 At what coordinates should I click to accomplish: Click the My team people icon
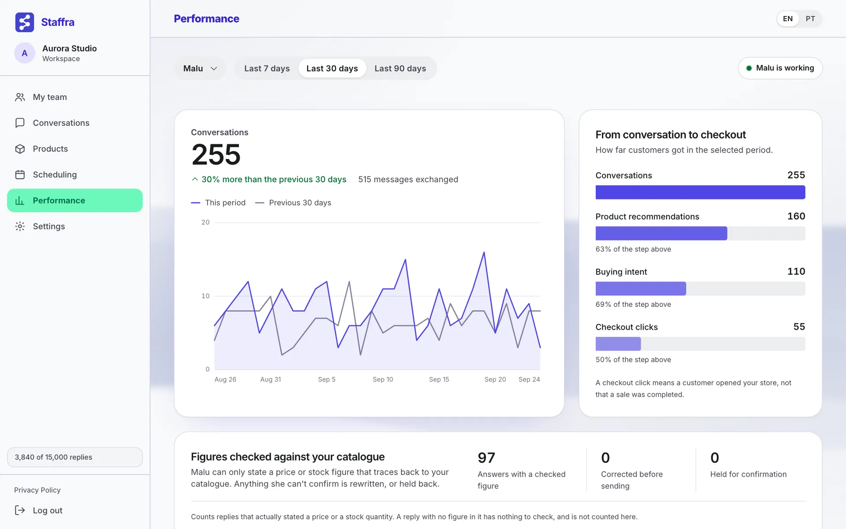(x=20, y=97)
